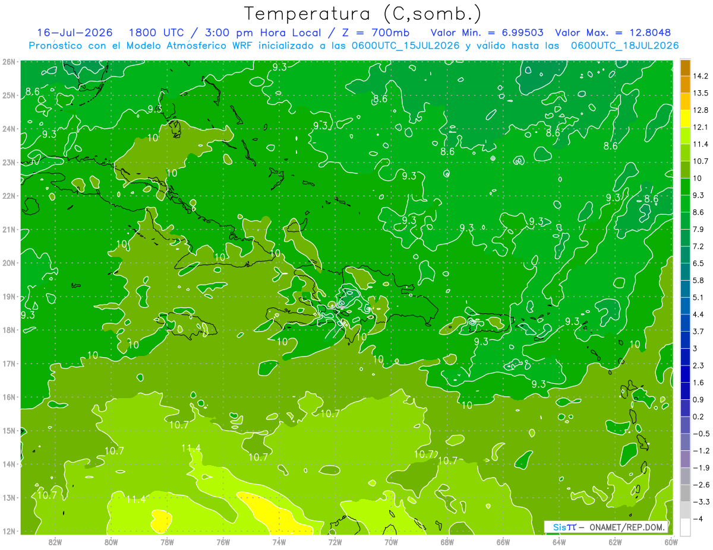Click the "12.8" color scale label
Image resolution: width=713 pixels, height=550 pixels.
click(x=701, y=110)
